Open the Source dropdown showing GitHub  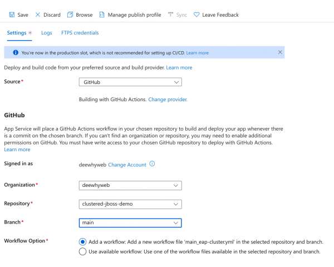click(x=130, y=82)
